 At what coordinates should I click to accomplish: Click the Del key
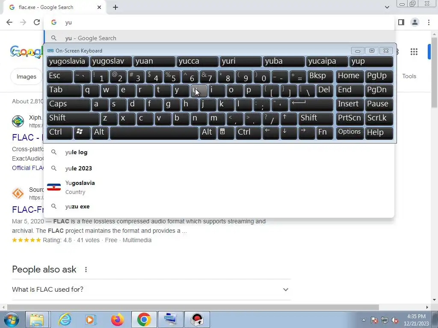pyautogui.click(x=325, y=91)
